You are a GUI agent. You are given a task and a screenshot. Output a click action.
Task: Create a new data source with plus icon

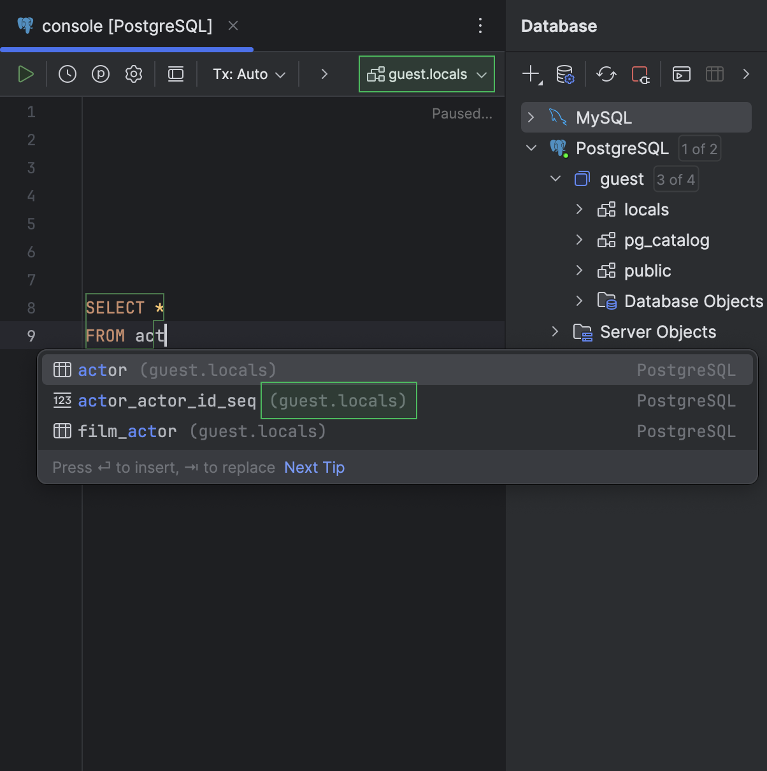[x=530, y=74]
